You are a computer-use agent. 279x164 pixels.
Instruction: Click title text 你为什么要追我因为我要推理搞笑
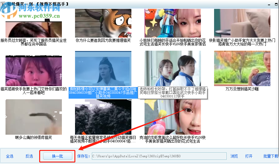pyautogui.click(x=103, y=41)
